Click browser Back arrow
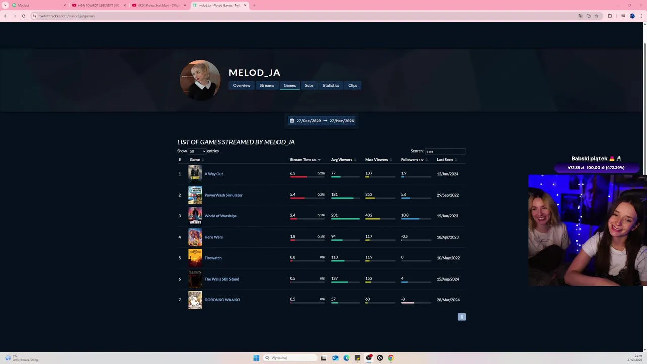This screenshot has width=647, height=364. 6,16
